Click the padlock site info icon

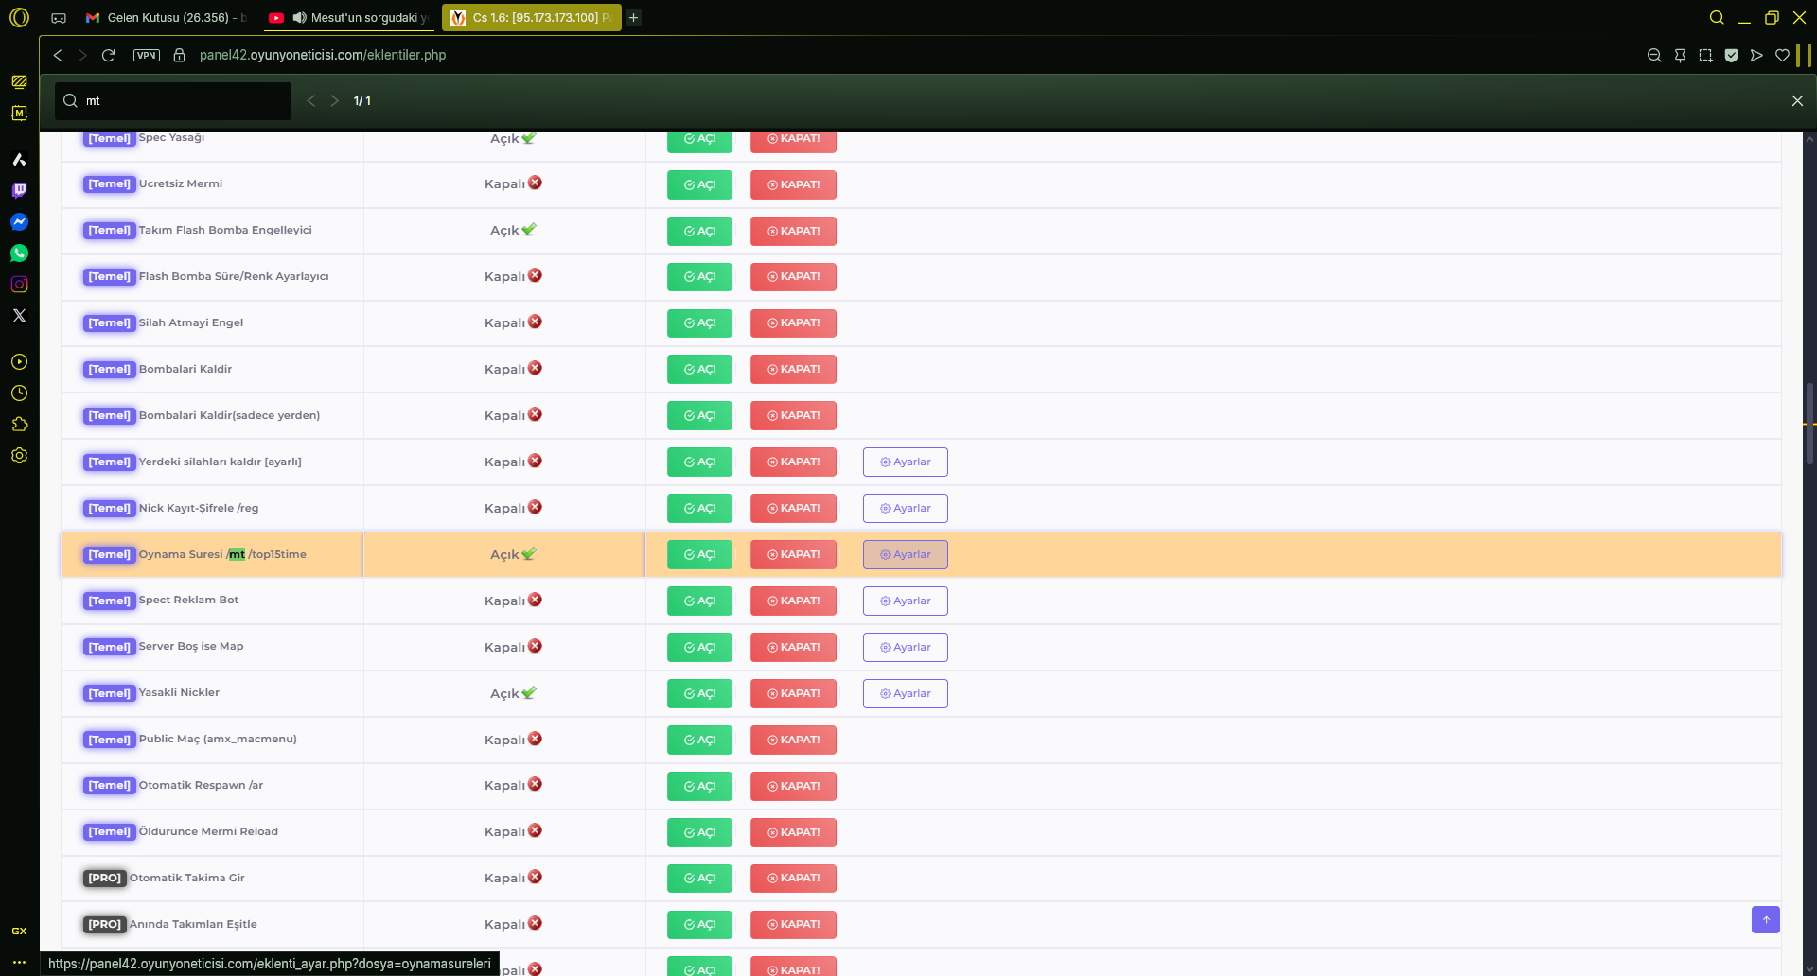coord(179,55)
